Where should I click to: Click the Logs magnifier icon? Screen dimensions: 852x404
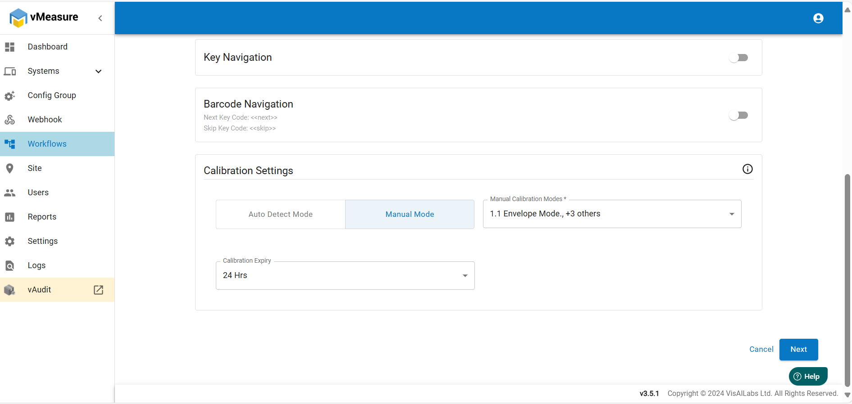10,265
